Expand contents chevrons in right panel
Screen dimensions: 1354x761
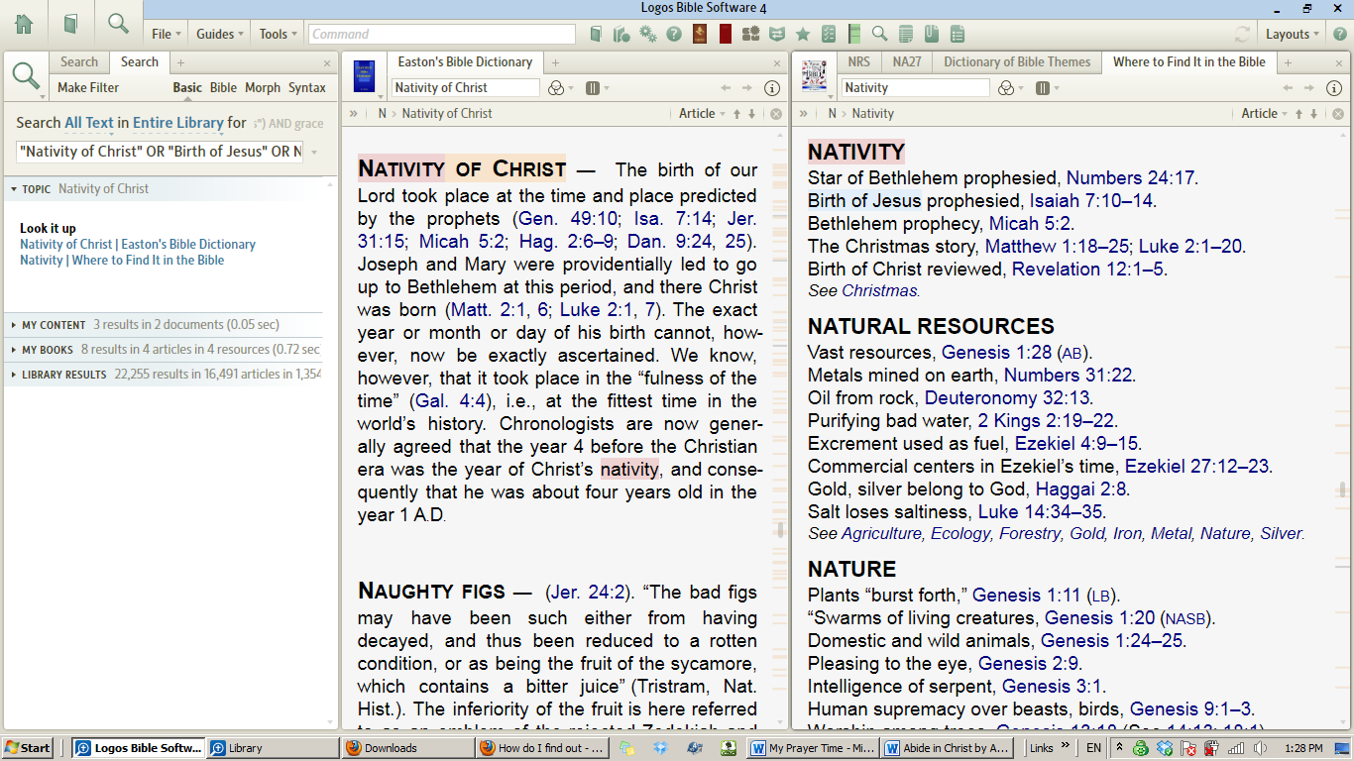[804, 114]
